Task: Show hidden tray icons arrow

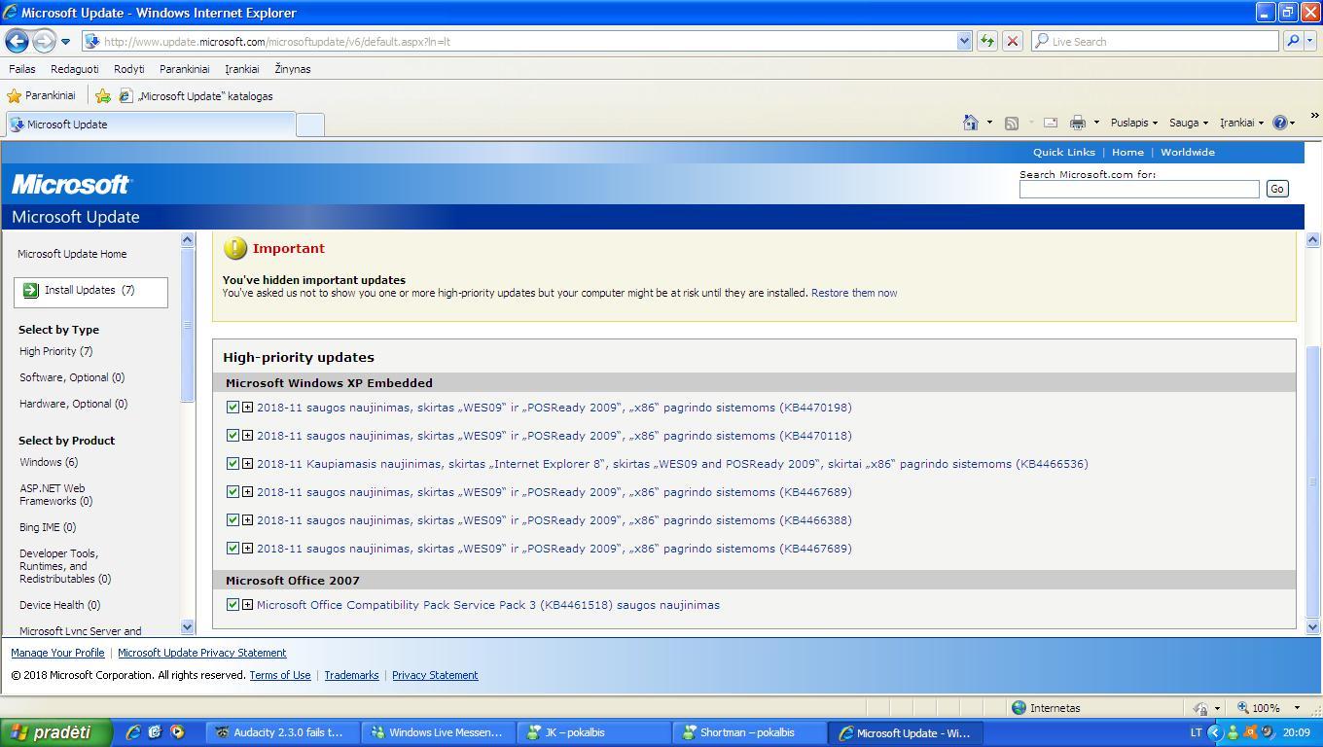Action: point(1214,732)
